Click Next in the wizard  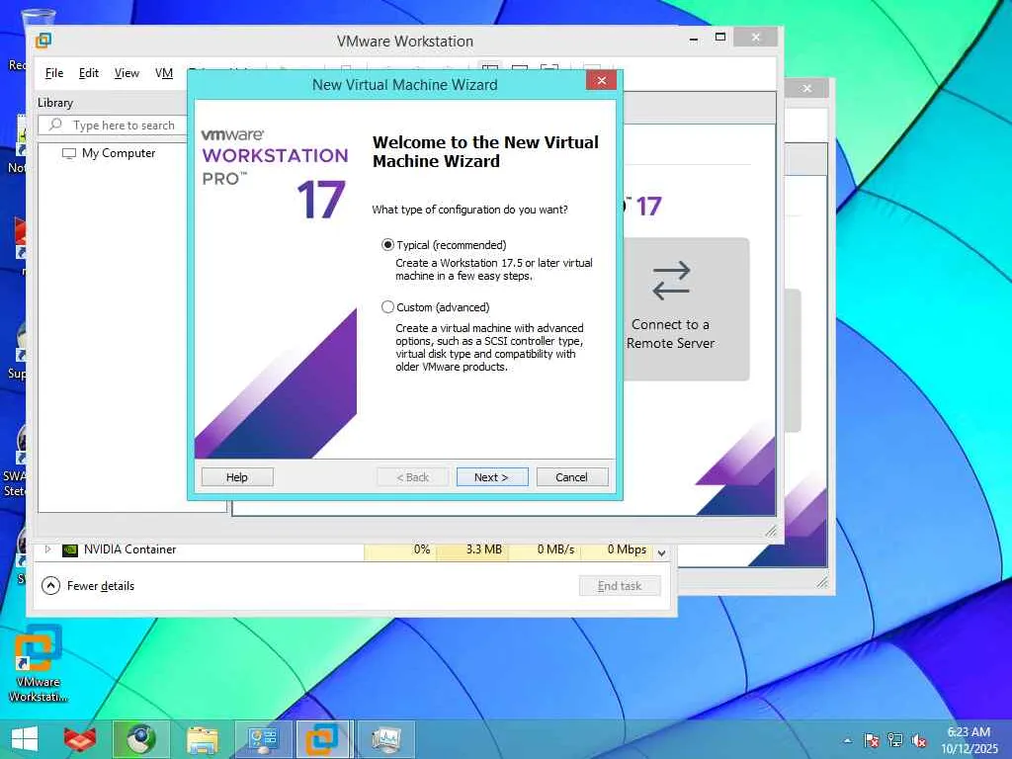(492, 477)
